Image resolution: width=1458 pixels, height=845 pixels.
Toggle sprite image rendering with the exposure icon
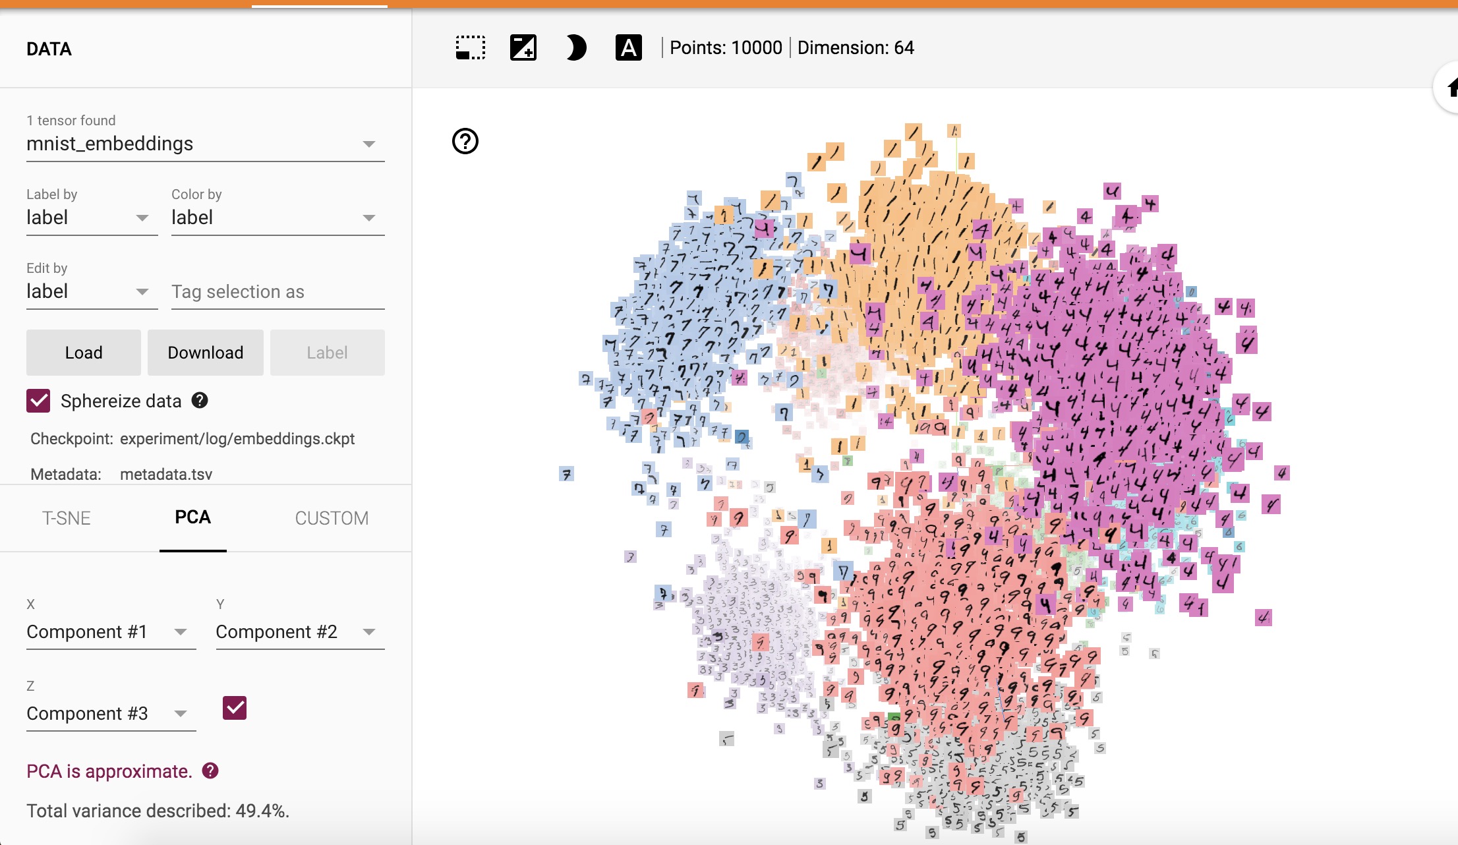click(x=523, y=47)
